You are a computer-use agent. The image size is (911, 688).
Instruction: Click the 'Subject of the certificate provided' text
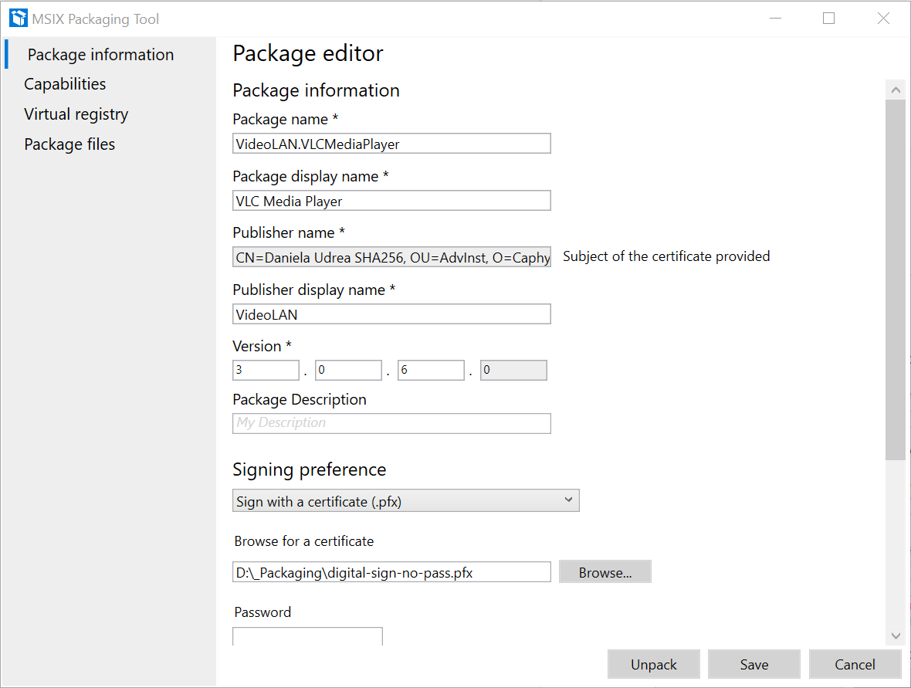[665, 256]
